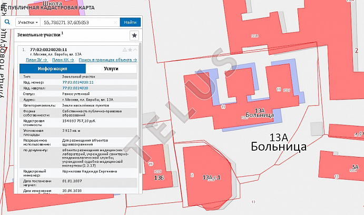Click the Школа label on the map
The image size is (364, 215).
(53, 3)
